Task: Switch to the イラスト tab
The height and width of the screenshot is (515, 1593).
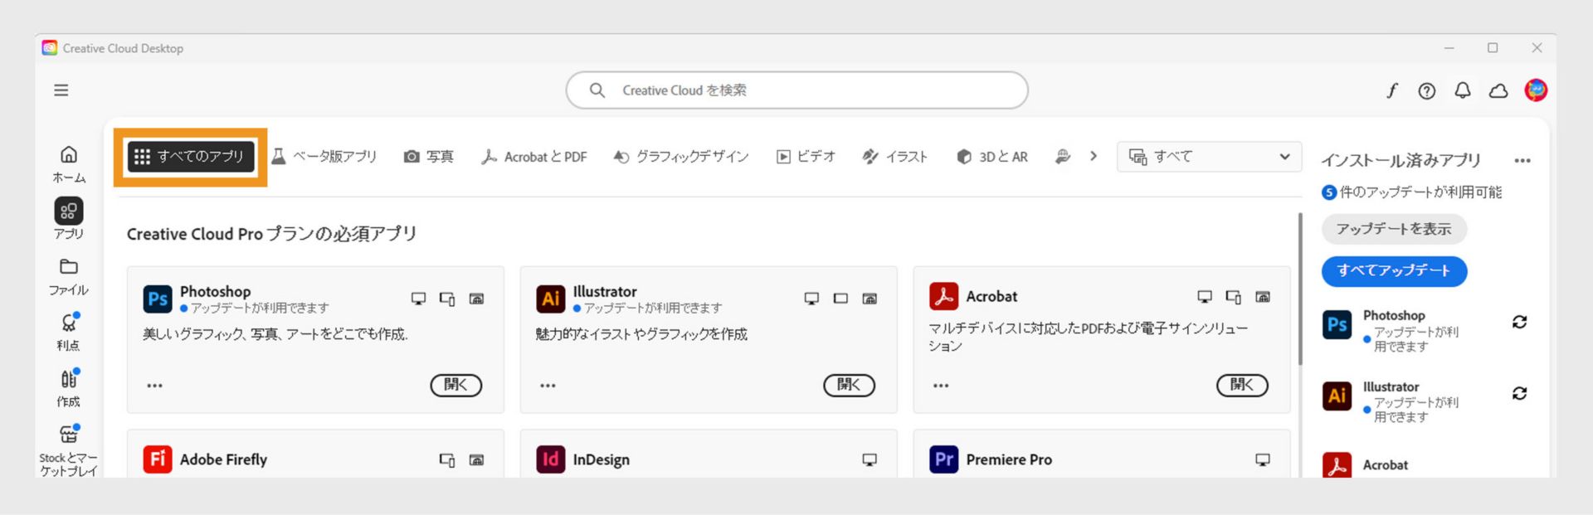Action: click(894, 157)
